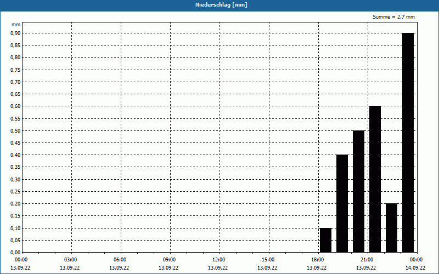Click the 13.09.22 date under 09:00
Viewport: 439px width, 274px height.
168,268
